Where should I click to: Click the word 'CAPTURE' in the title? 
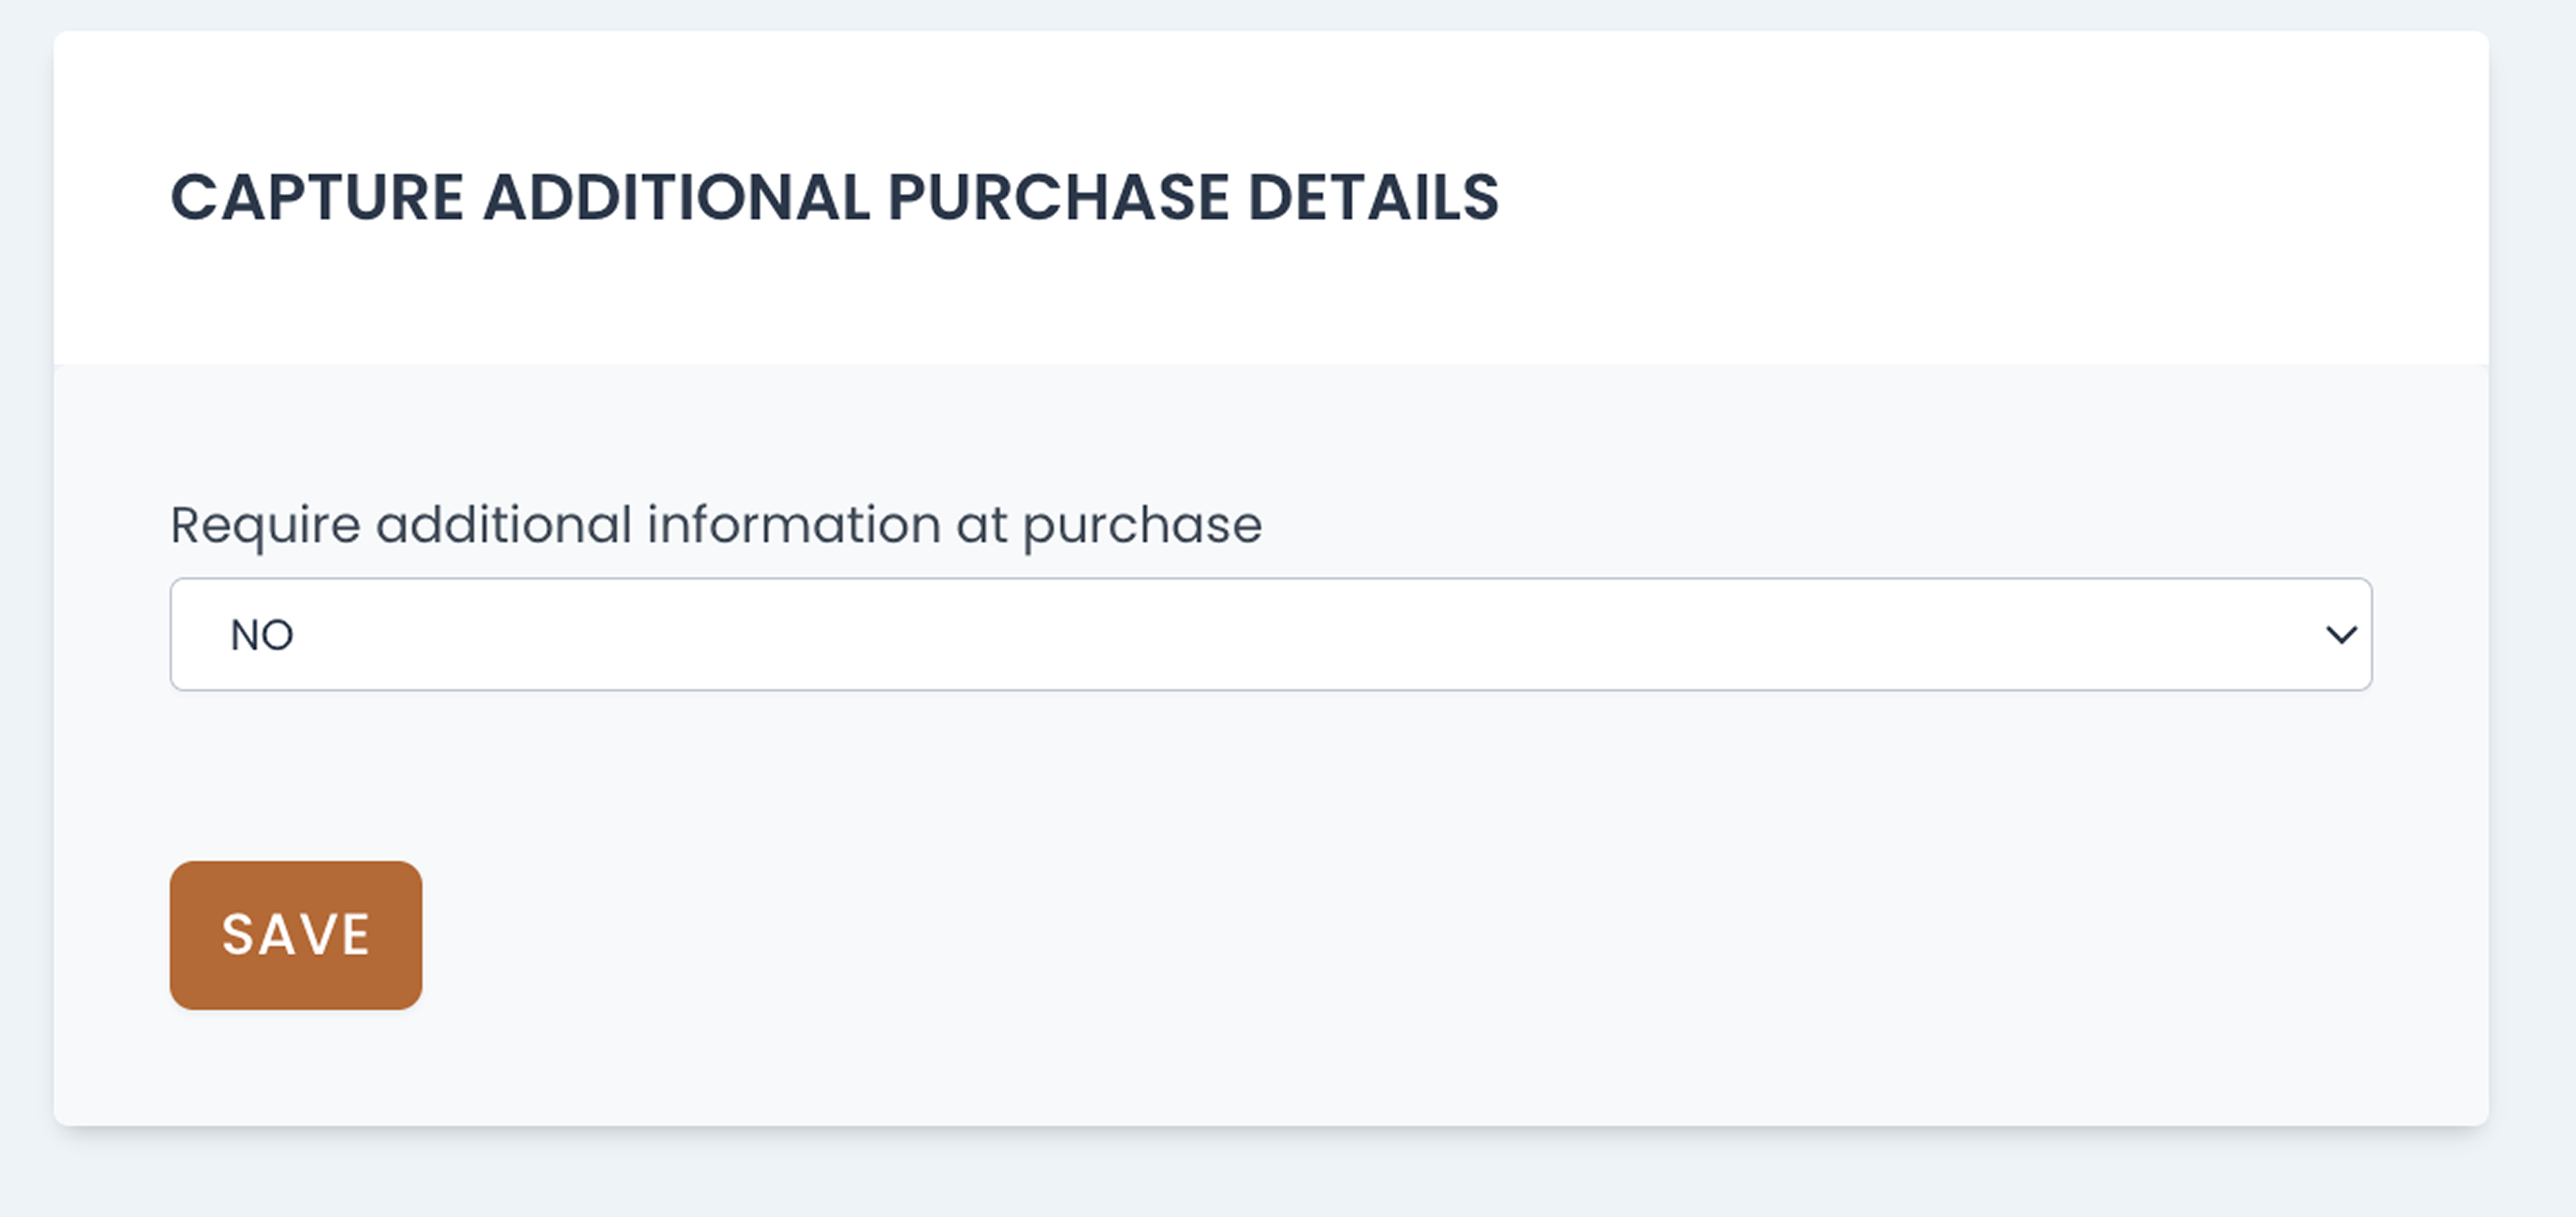pyautogui.click(x=317, y=197)
